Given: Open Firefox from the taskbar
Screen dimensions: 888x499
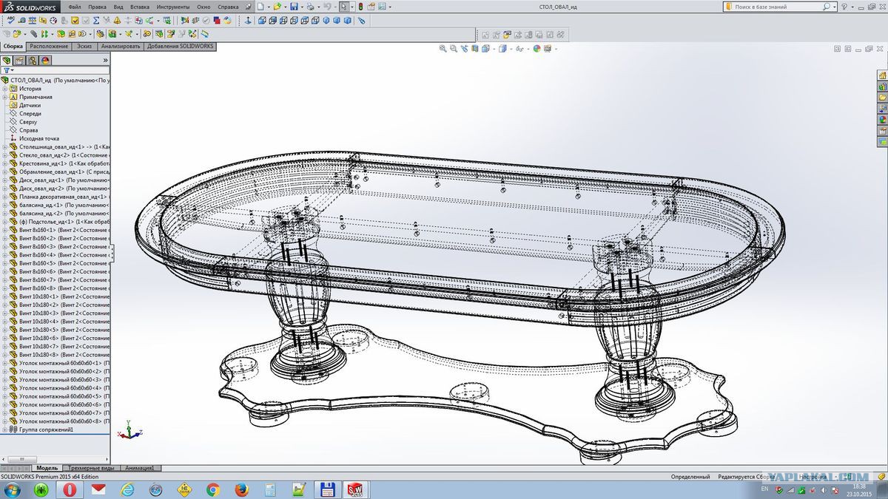Looking at the screenshot, I should [x=241, y=489].
